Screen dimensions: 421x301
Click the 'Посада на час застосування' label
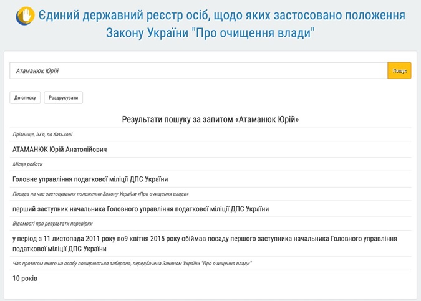[100, 194]
